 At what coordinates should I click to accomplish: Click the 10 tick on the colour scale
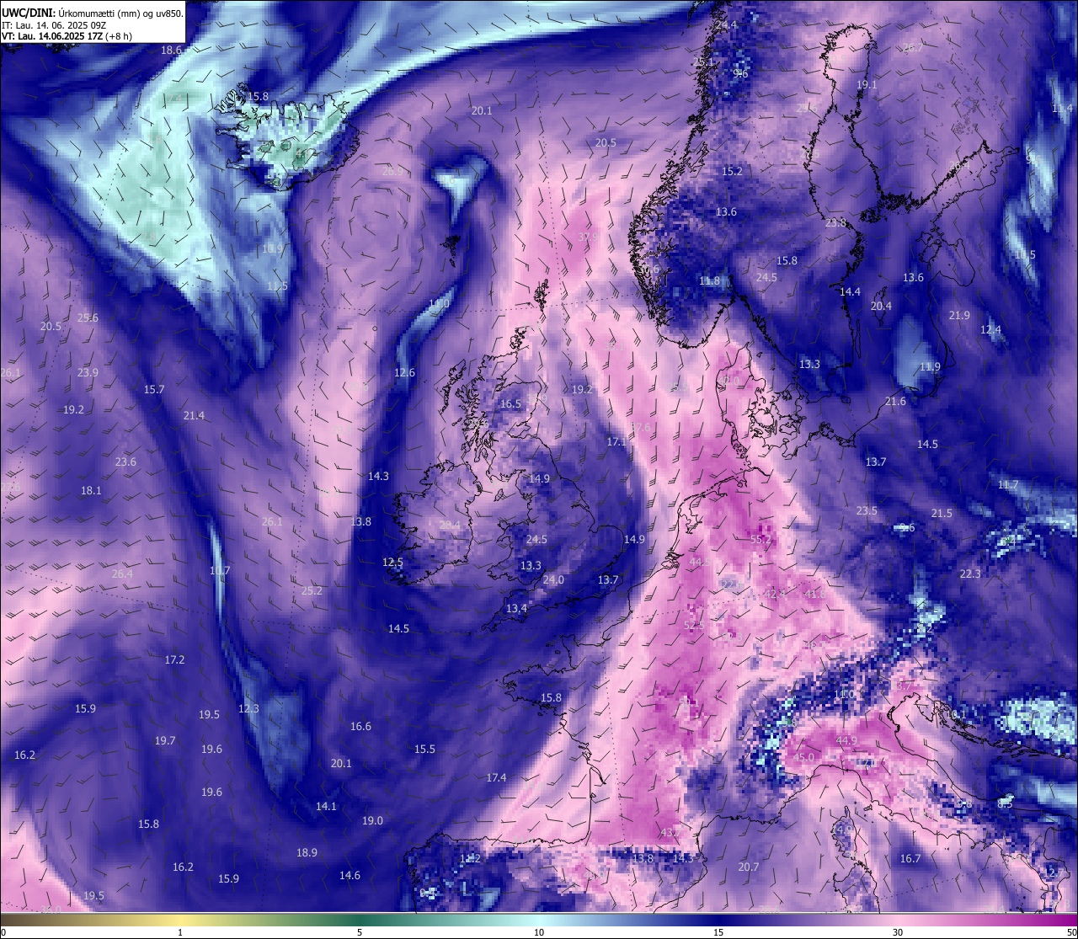(x=539, y=932)
